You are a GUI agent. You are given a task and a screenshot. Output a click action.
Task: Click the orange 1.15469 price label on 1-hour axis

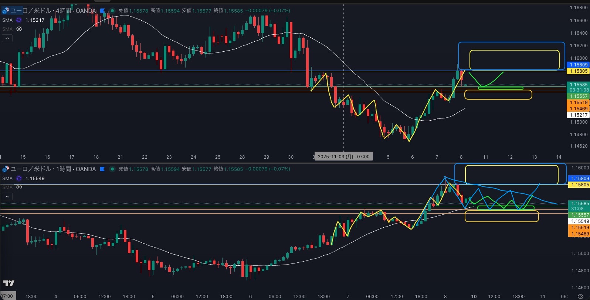579,234
